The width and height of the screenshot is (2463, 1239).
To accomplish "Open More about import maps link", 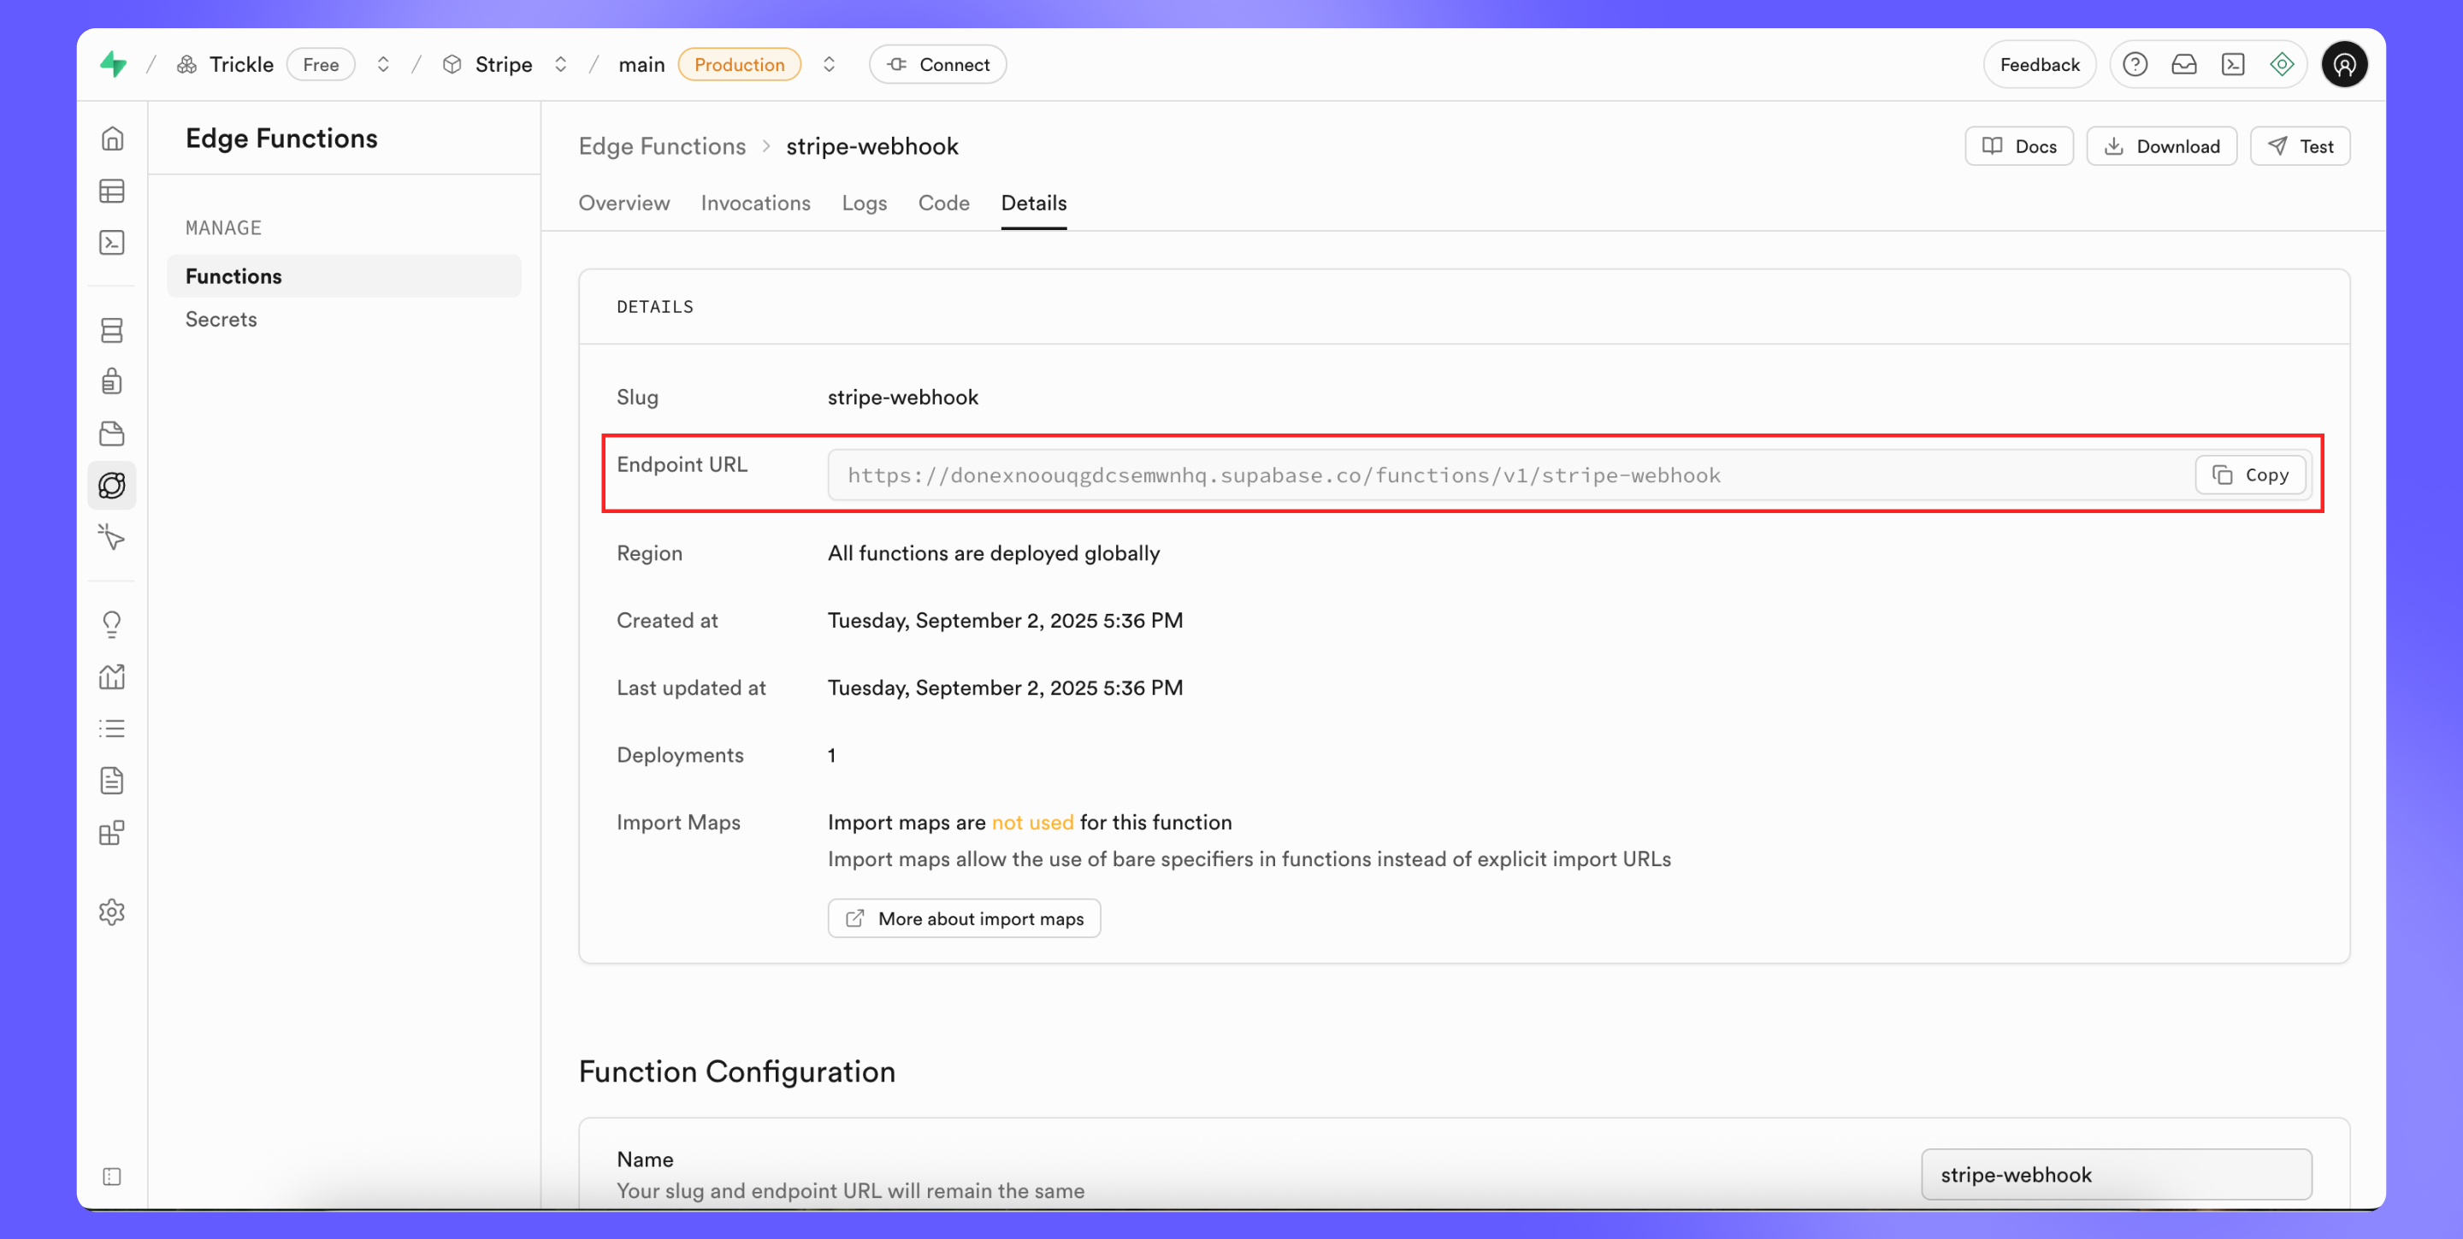I will (x=963, y=917).
